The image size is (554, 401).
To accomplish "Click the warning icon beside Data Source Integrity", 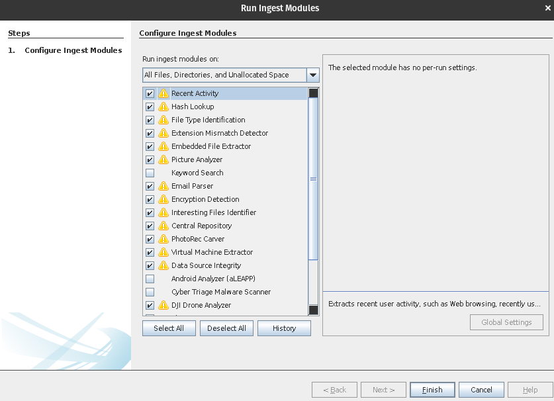I will point(163,265).
